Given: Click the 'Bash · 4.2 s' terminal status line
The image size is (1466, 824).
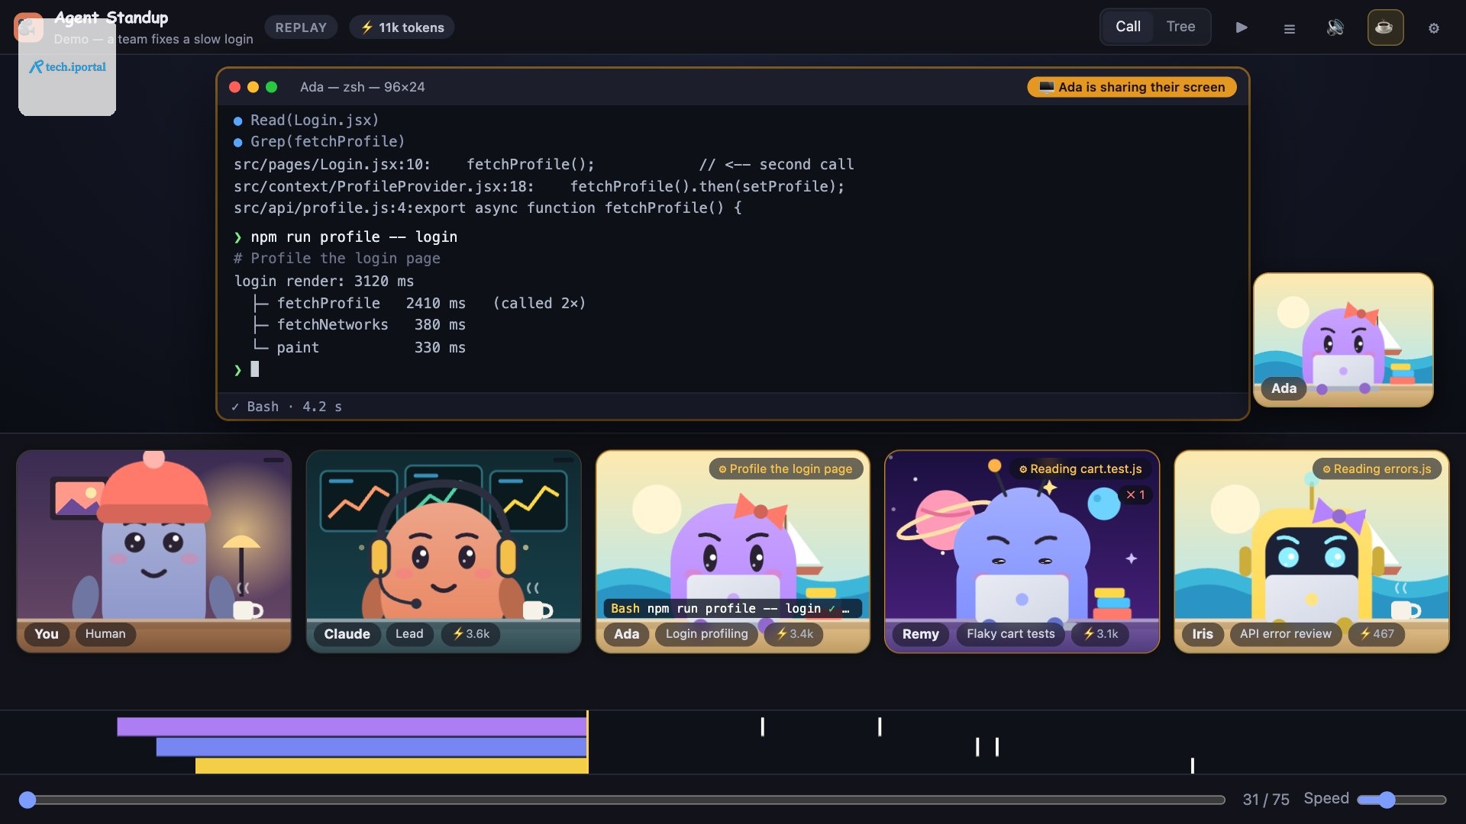Looking at the screenshot, I should [x=286, y=407].
